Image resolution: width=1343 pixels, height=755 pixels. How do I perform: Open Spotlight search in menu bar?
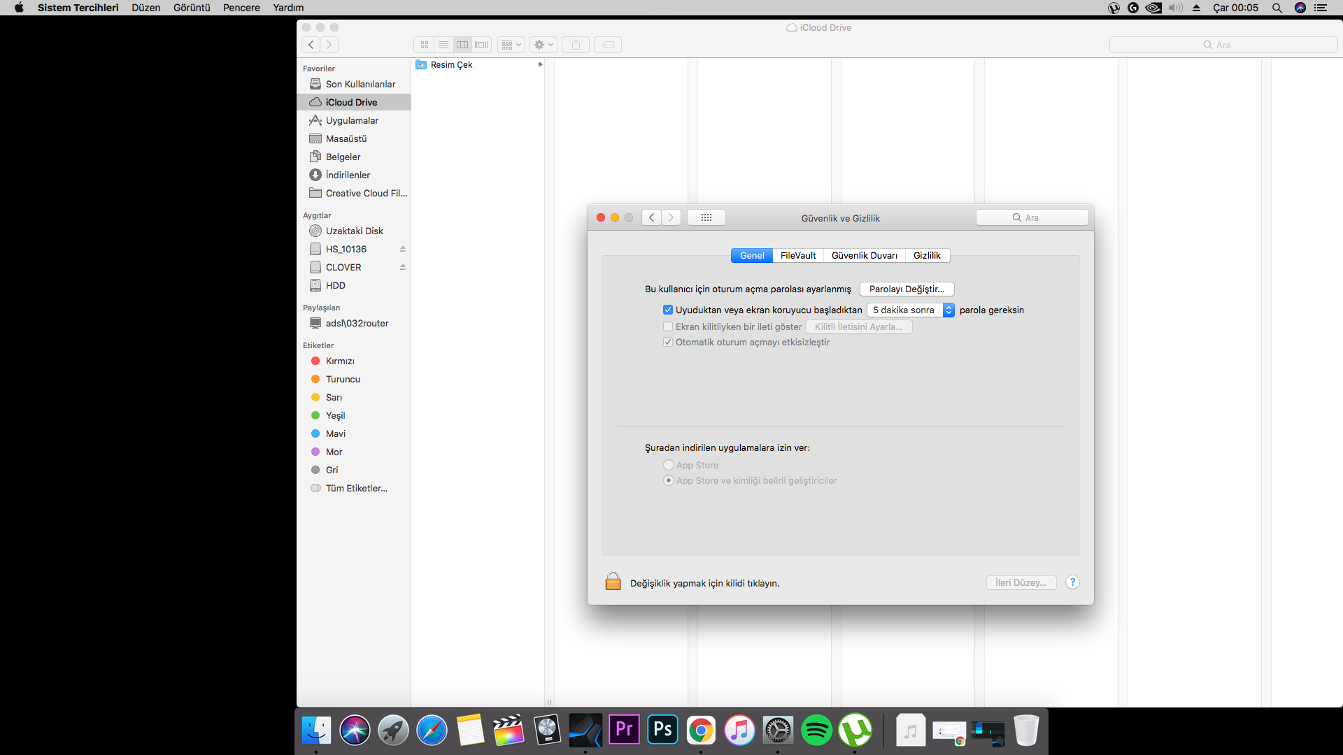coord(1277,8)
